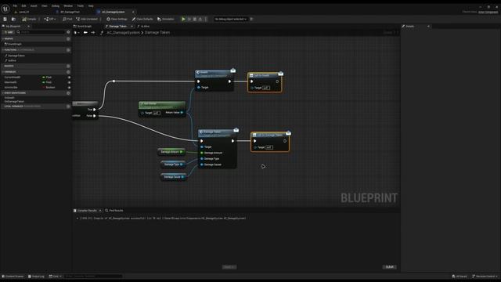Viewport: 501px width, 282px height.
Task: Click the True output pin of Branch
Action: (94, 110)
